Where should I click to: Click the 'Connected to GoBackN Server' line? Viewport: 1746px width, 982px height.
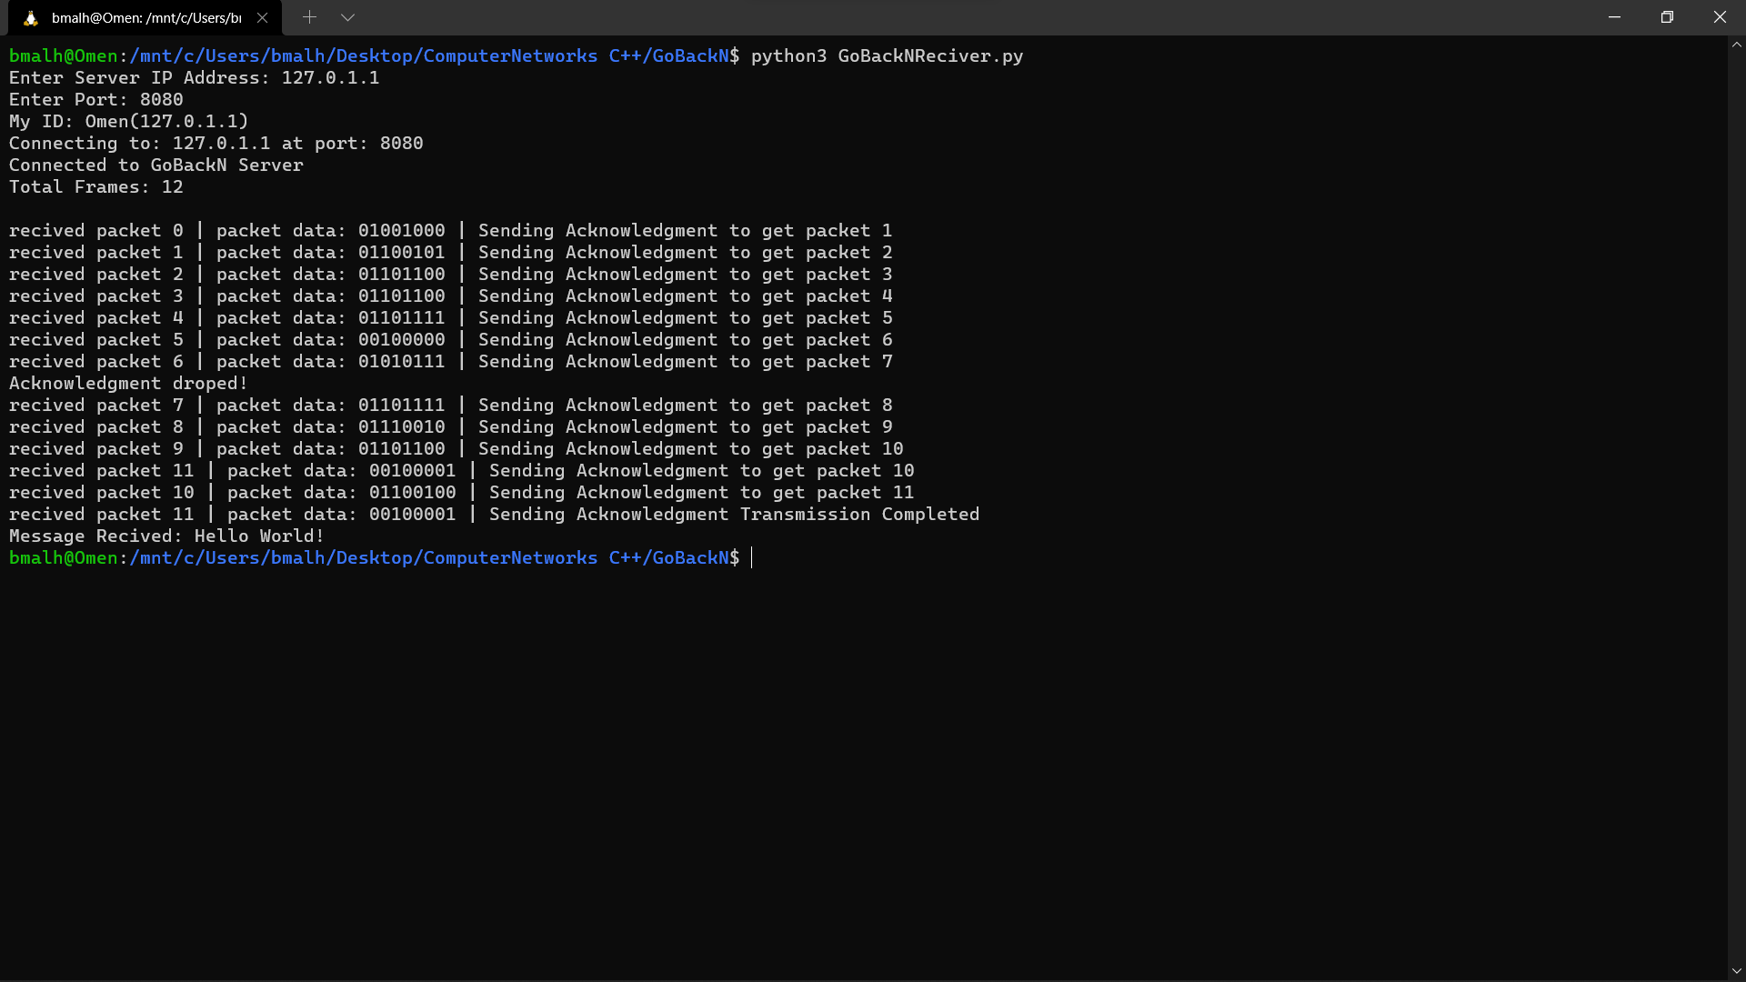tap(156, 165)
